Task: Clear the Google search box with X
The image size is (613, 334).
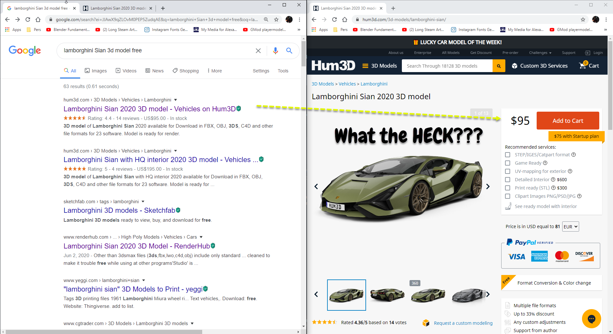Action: (x=258, y=51)
